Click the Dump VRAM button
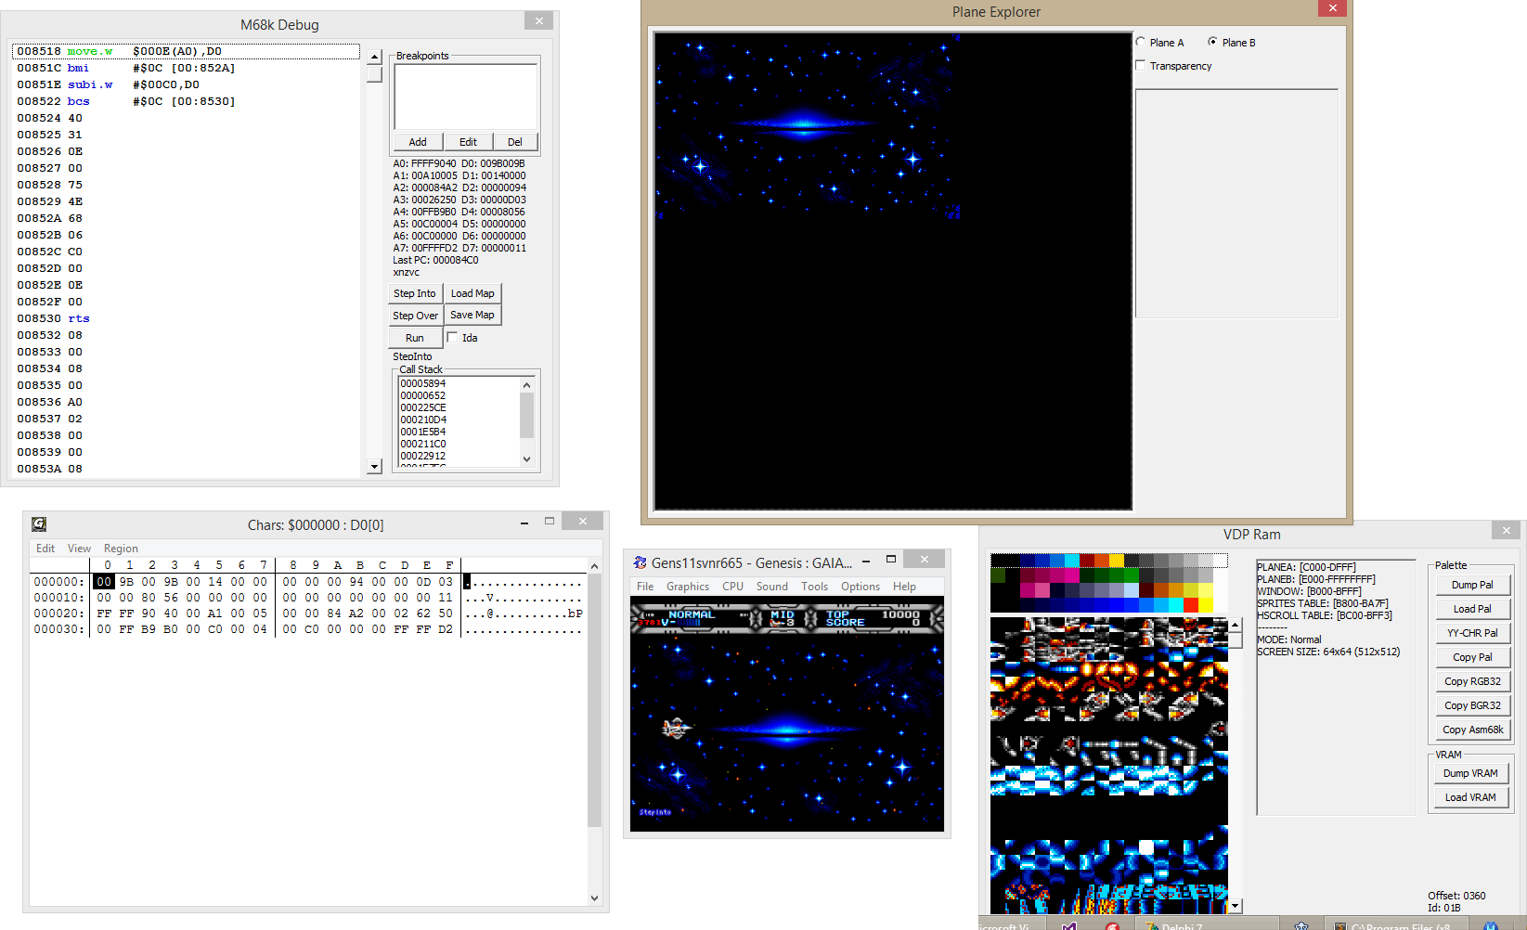Viewport: 1527px width, 930px height. pos(1470,773)
